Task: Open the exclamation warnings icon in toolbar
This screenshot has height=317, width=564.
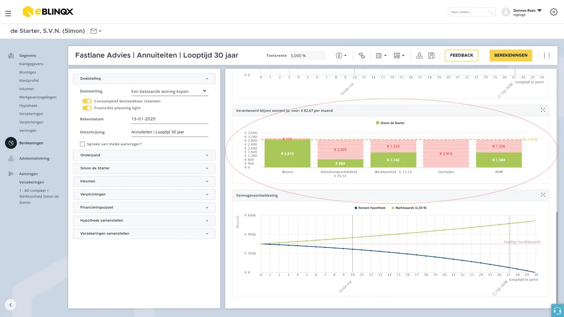Action: (339, 55)
